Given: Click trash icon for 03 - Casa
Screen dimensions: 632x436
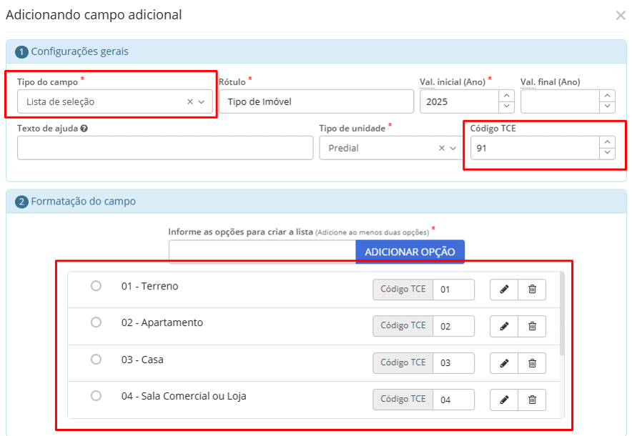Looking at the screenshot, I should [x=532, y=362].
